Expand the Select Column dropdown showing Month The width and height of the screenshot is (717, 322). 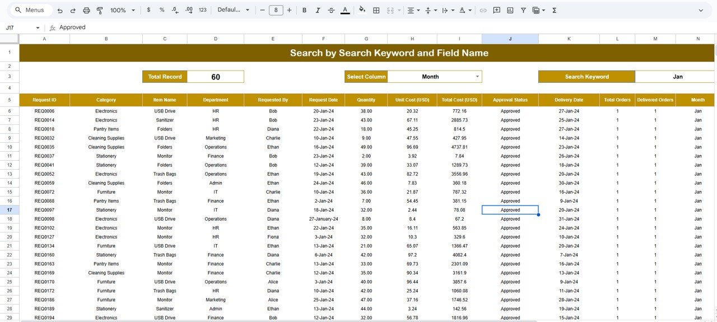(477, 77)
